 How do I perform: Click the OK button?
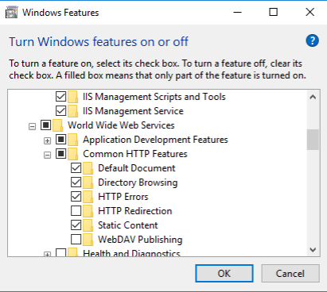(224, 274)
